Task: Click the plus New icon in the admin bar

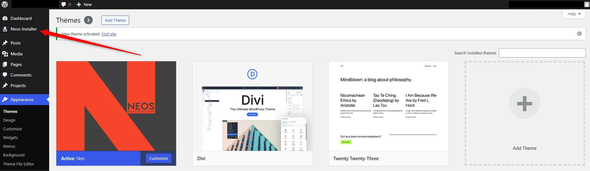Action: pyautogui.click(x=79, y=4)
